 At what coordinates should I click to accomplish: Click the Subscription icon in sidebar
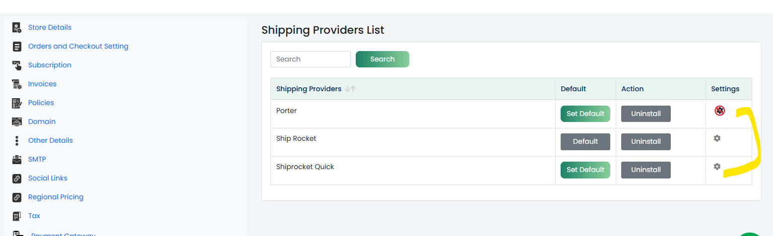point(17,65)
